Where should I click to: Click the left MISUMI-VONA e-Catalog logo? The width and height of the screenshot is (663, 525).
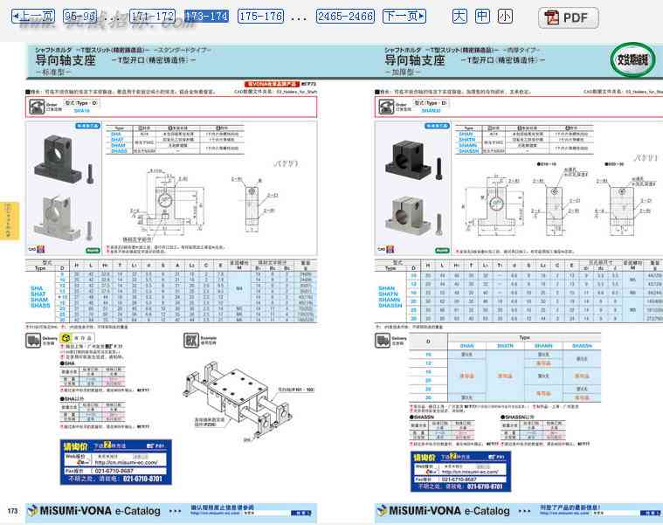tap(93, 511)
